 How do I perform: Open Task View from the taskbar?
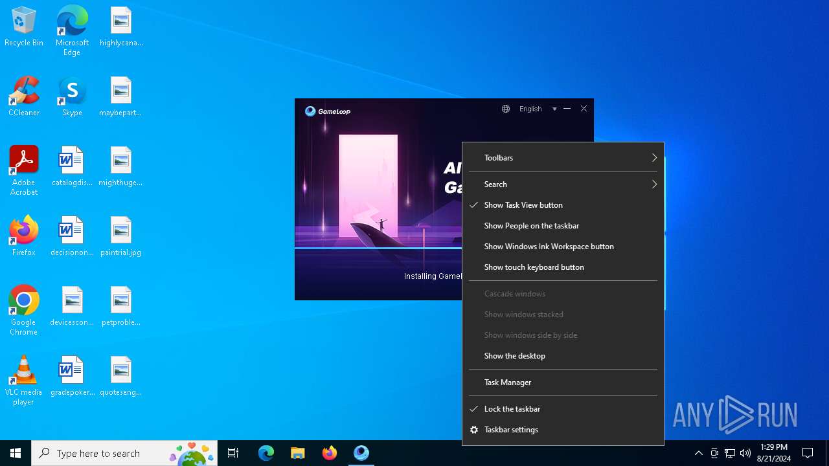point(233,453)
